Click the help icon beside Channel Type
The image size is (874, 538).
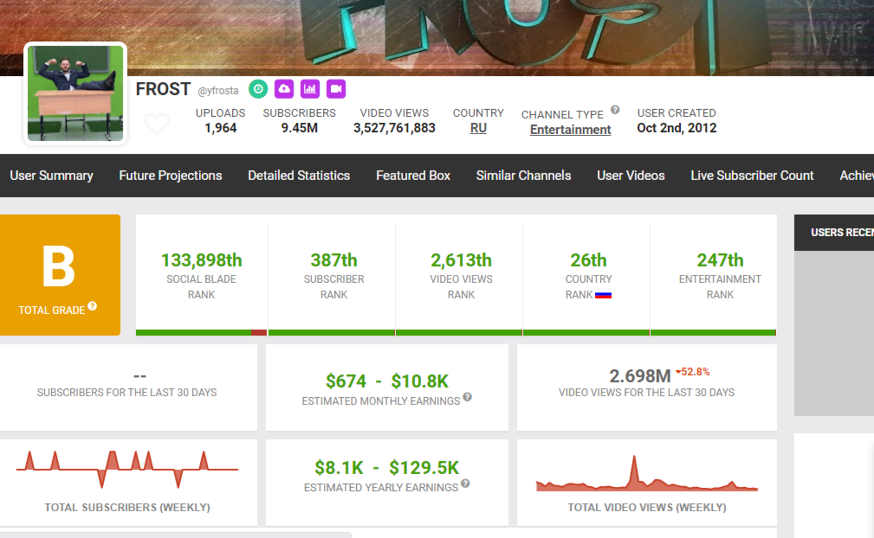pyautogui.click(x=615, y=110)
